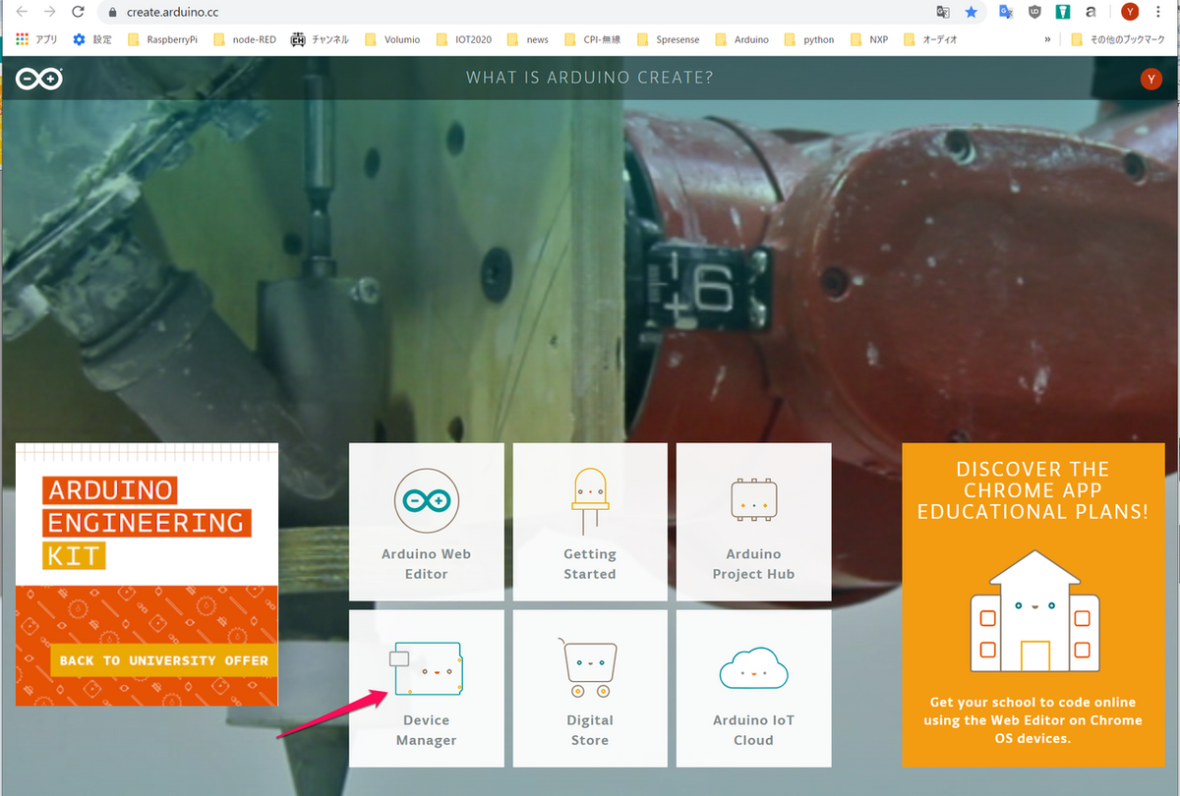Open the IOT2020 bookmark folder
Screen dimensions: 1180x796
click(463, 40)
